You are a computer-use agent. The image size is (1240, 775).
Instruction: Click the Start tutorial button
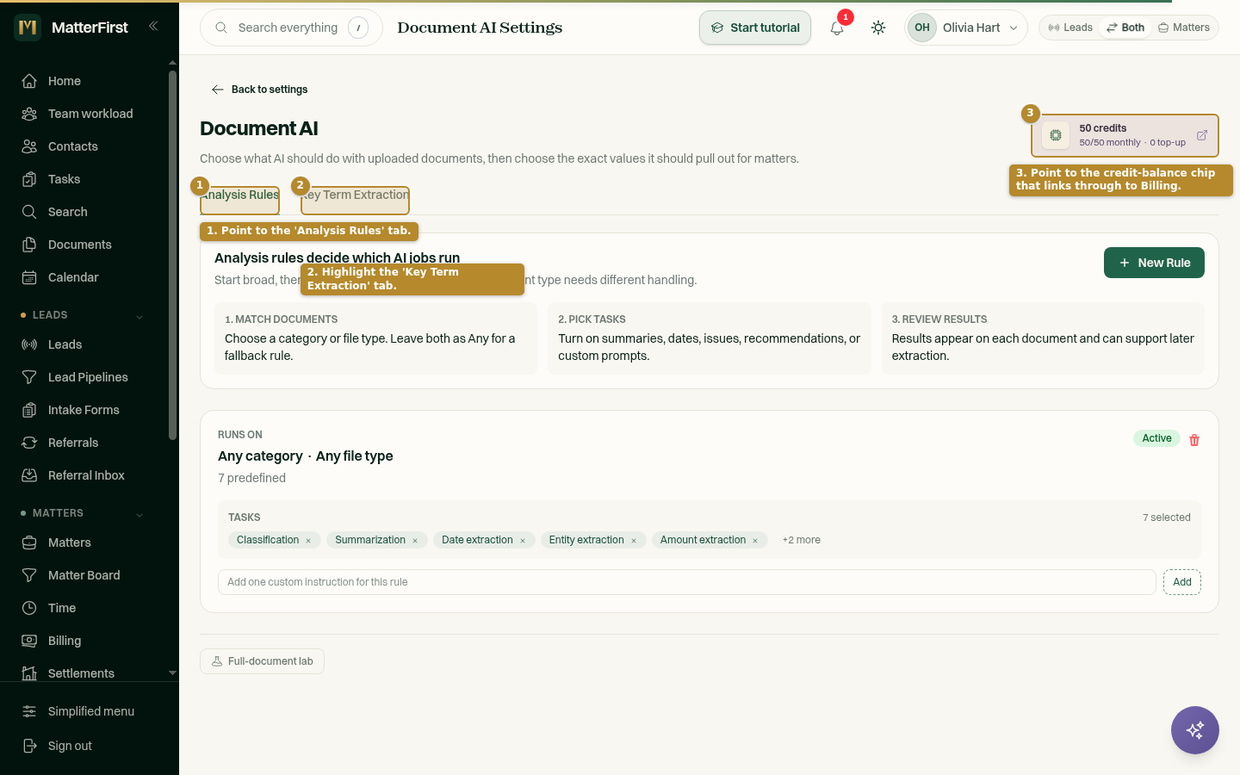[x=755, y=28]
